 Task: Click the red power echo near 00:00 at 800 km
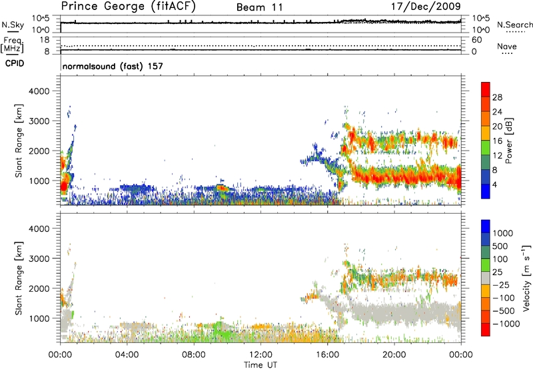pyautogui.click(x=64, y=186)
